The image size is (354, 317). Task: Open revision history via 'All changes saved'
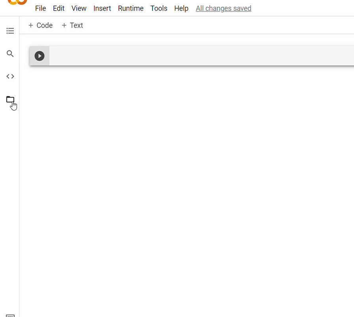[x=223, y=8]
